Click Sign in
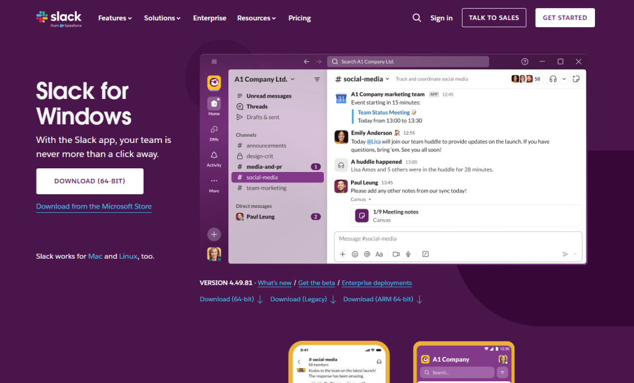Viewport: 634px width, 383px height. [x=441, y=18]
